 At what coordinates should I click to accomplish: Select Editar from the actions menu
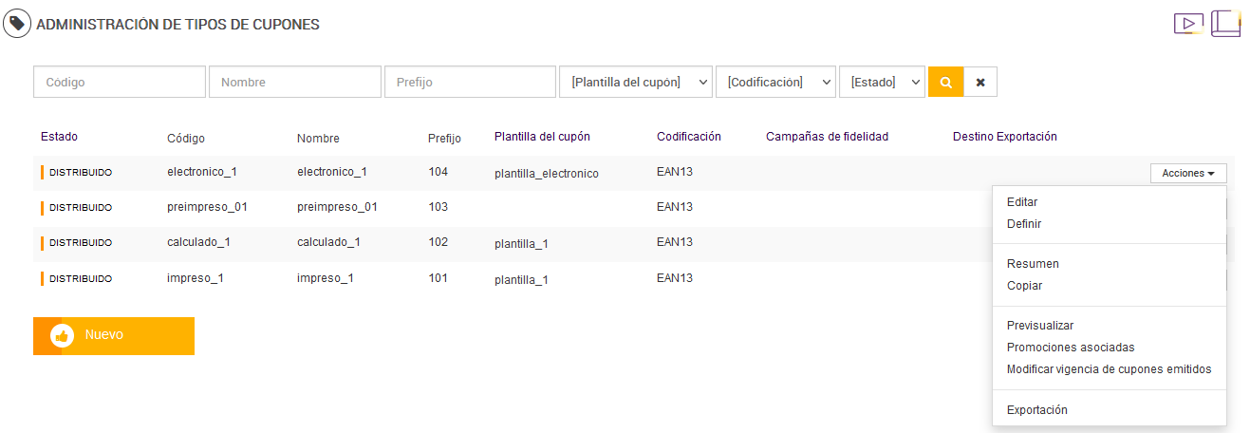(x=1022, y=202)
